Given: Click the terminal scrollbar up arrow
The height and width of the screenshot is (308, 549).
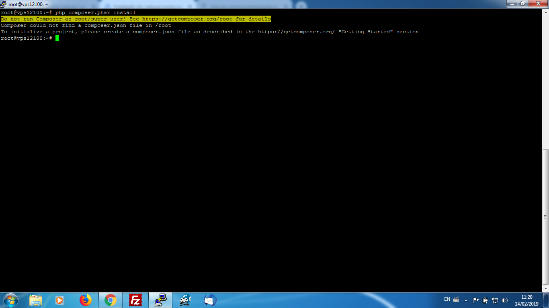Looking at the screenshot, I should 545,12.
